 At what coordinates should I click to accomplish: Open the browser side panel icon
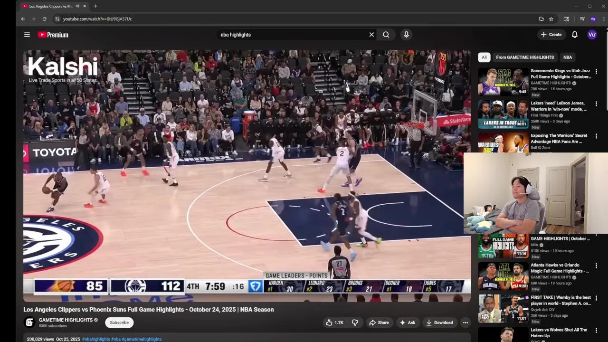[x=566, y=19]
